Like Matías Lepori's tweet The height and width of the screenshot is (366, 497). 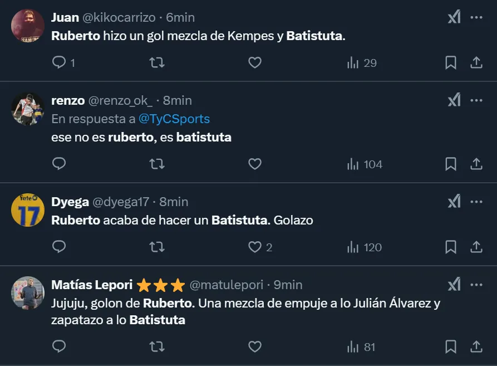(255, 347)
